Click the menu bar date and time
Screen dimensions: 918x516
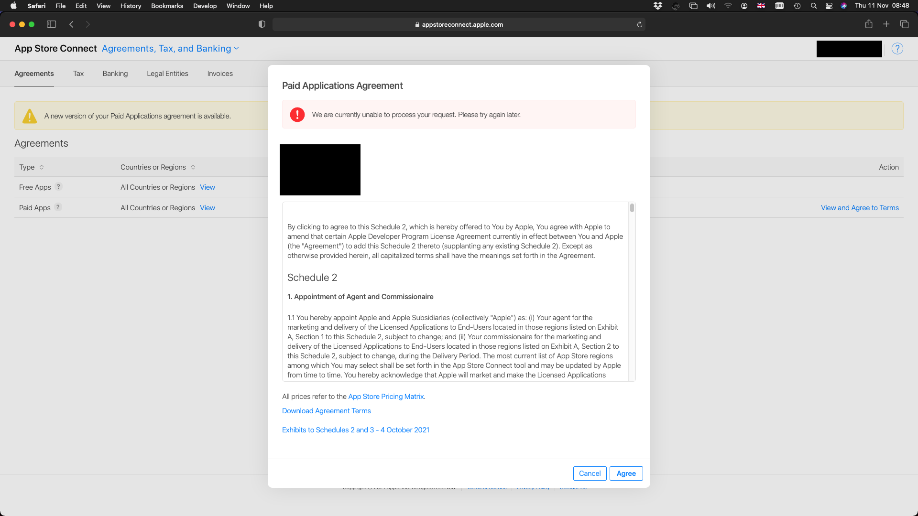click(x=882, y=6)
